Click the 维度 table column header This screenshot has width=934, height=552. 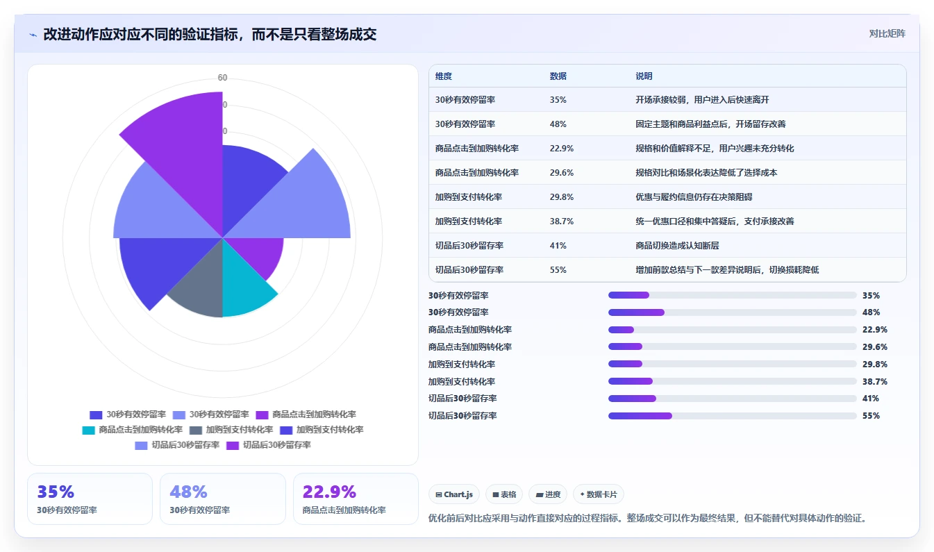(444, 76)
